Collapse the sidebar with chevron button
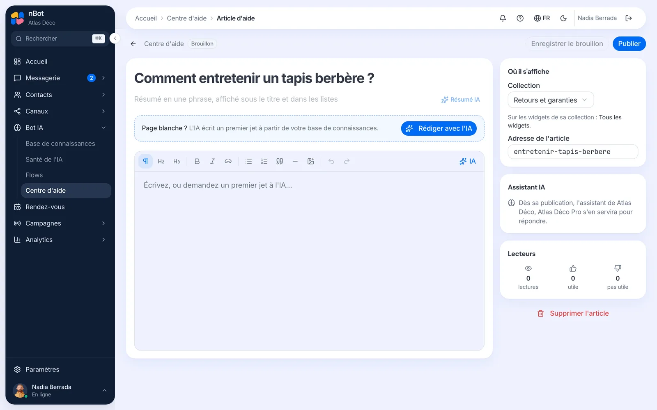Image resolution: width=657 pixels, height=410 pixels. [x=115, y=38]
